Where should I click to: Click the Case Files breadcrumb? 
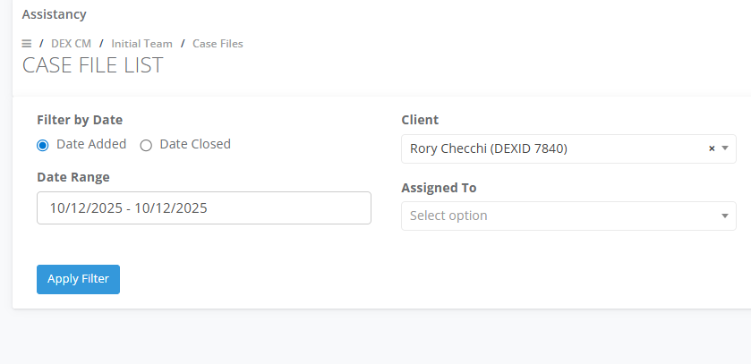pyautogui.click(x=218, y=44)
